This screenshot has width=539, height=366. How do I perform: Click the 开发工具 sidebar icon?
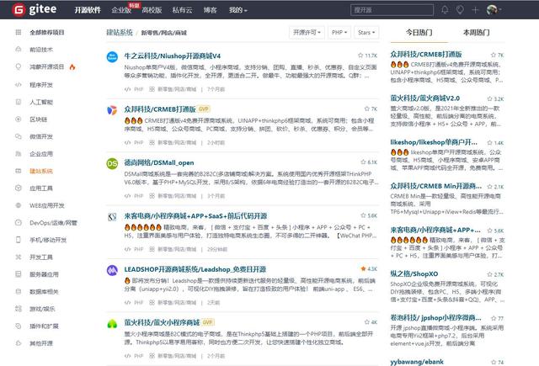pyautogui.click(x=19, y=257)
